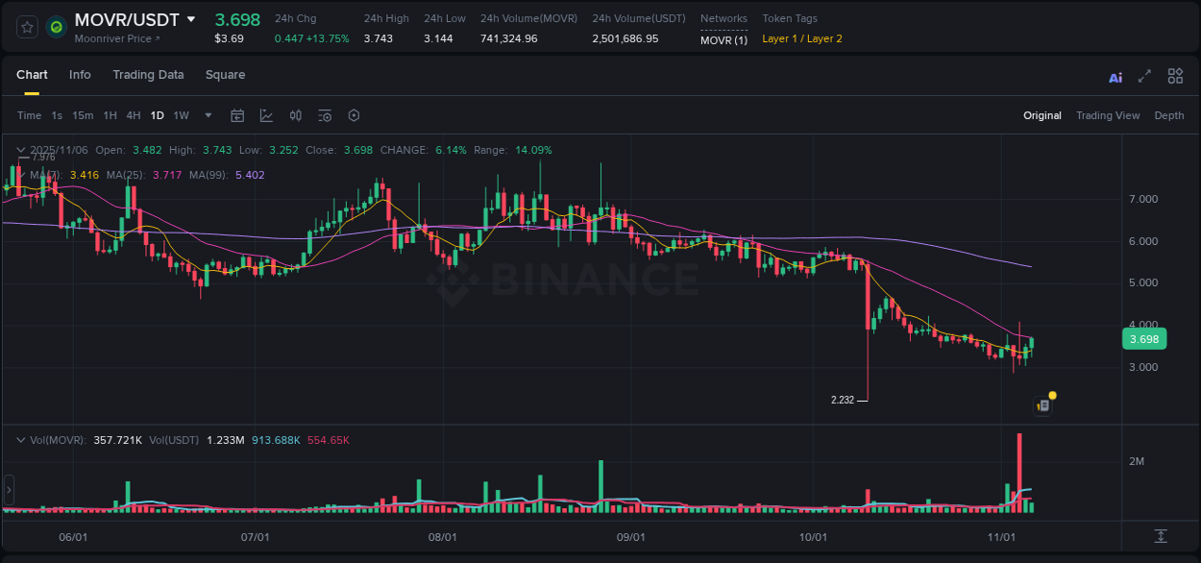Open the layout grid icon
1201x563 pixels.
(x=1175, y=76)
